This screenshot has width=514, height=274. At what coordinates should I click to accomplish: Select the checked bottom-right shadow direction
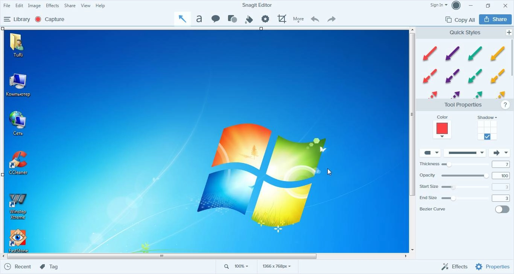[487, 137]
